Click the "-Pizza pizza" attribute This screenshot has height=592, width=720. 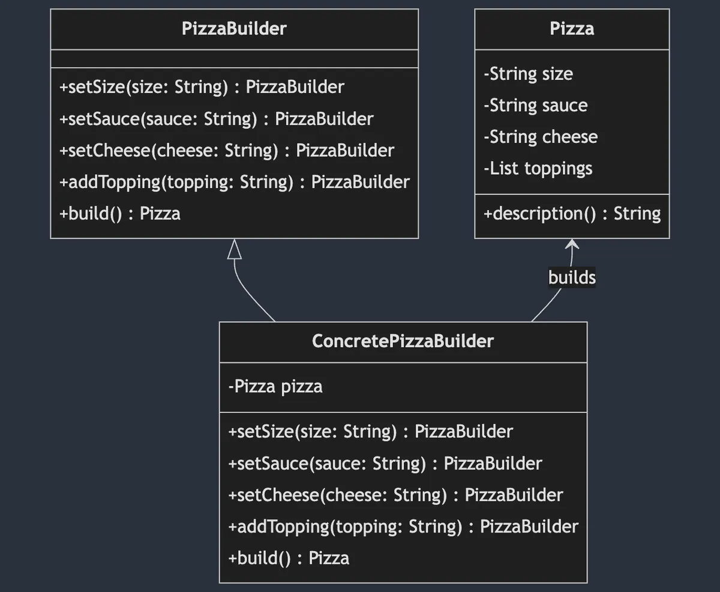coord(275,386)
